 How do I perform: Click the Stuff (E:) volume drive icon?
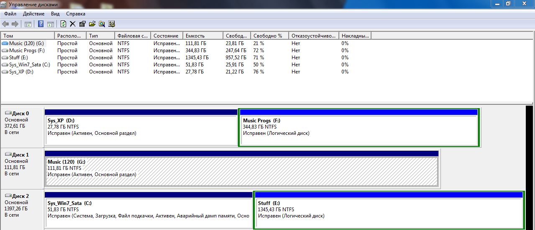pyautogui.click(x=5, y=58)
